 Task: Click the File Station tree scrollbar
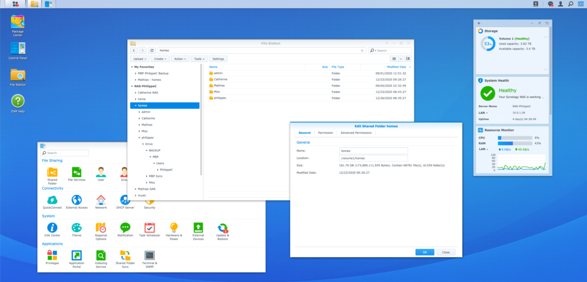[201, 120]
